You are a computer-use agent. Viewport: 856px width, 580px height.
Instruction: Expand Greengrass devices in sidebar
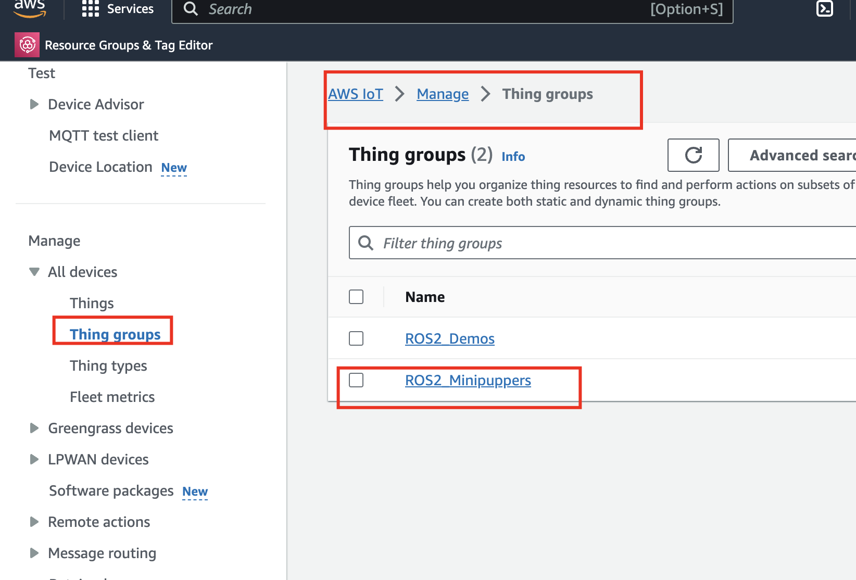[x=34, y=428]
